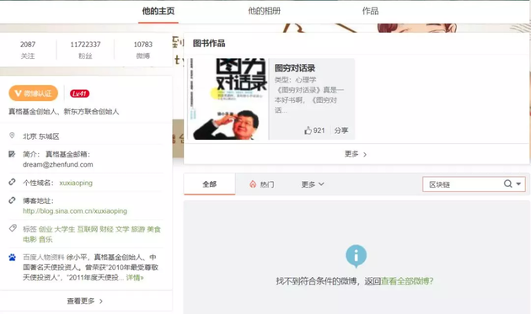The width and height of the screenshot is (531, 314).
Task: View the 2087 关注 following count
Action: tap(28, 50)
